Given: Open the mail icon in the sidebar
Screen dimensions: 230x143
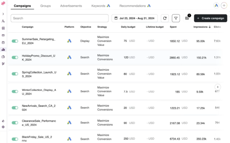Looking at the screenshot, I should [x=3, y=35].
